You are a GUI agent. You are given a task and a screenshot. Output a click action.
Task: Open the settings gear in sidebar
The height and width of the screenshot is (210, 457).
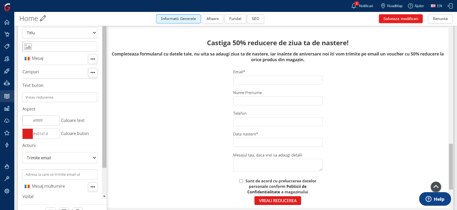pyautogui.click(x=7, y=191)
